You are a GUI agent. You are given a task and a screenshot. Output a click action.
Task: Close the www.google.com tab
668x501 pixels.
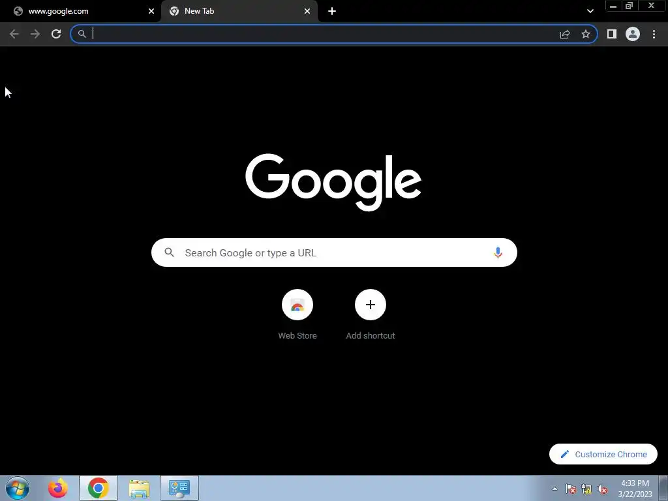pos(151,11)
